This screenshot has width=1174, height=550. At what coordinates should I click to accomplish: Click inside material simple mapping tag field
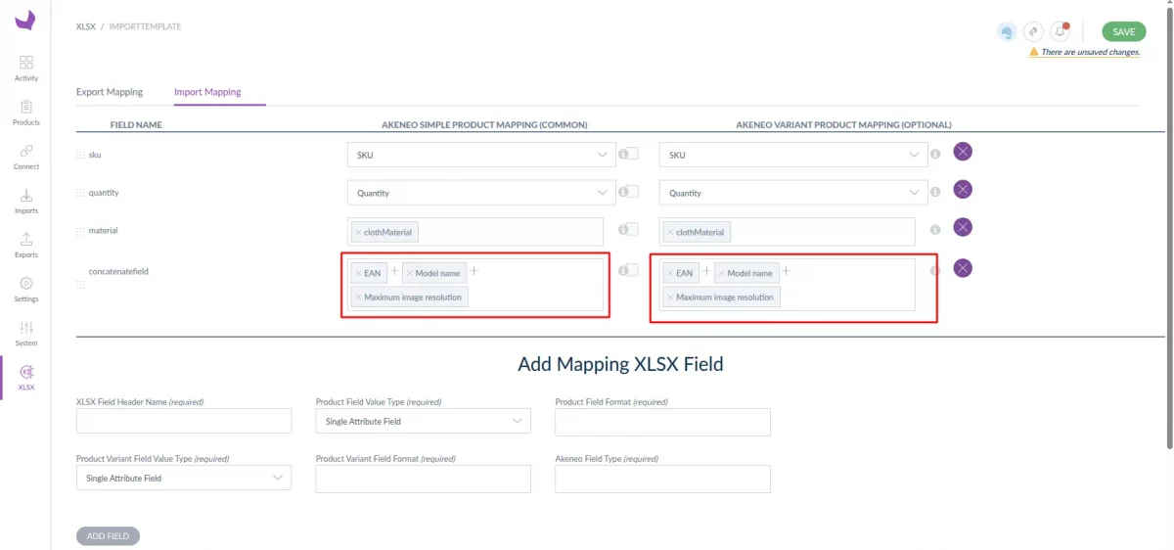(475, 232)
